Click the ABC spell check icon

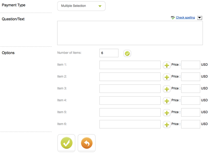(x=173, y=17)
